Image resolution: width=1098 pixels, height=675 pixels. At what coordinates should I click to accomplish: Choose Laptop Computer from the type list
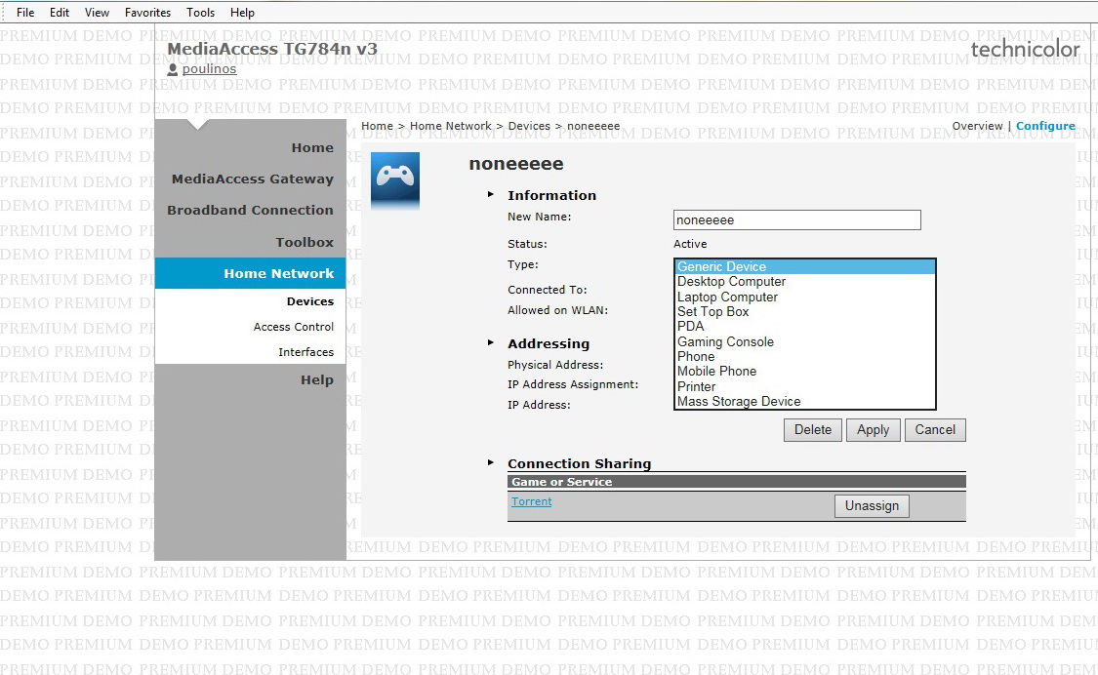tap(804, 297)
